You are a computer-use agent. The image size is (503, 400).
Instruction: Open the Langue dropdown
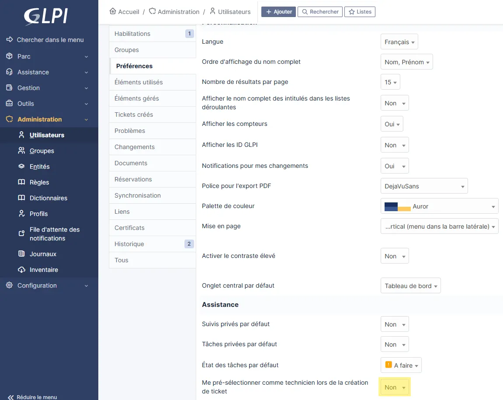pyautogui.click(x=399, y=42)
